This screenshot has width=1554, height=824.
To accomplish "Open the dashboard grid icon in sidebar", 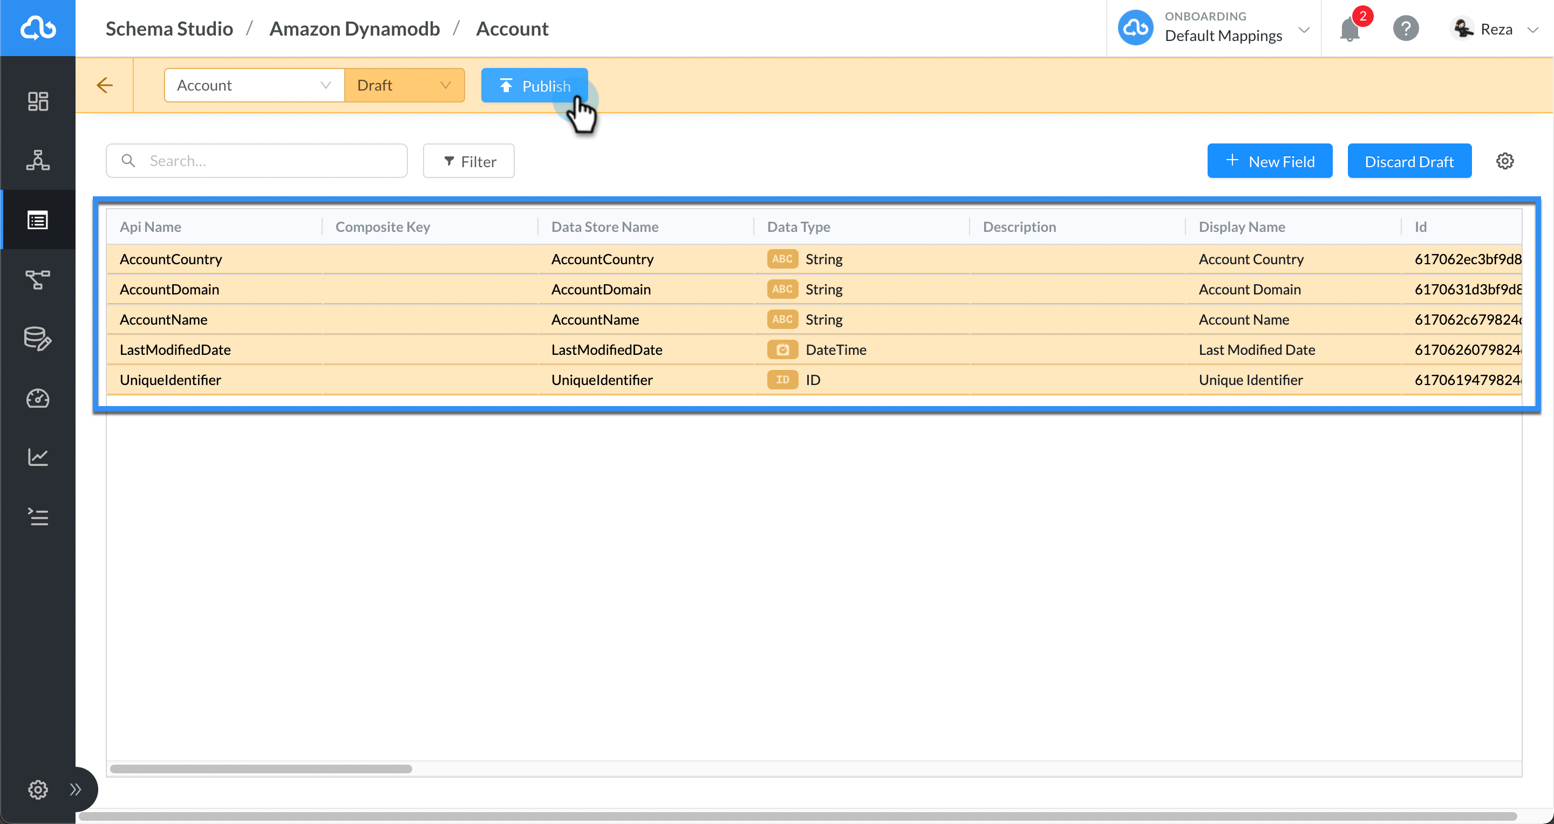I will point(37,101).
